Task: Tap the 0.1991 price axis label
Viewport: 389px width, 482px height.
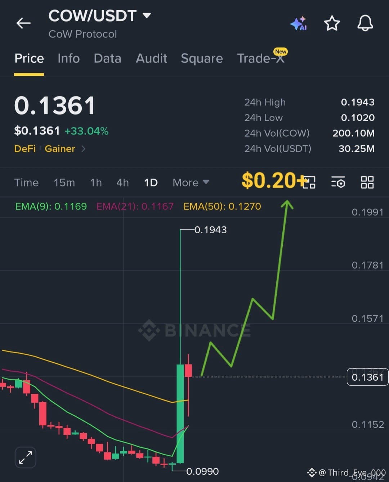Action: click(367, 212)
